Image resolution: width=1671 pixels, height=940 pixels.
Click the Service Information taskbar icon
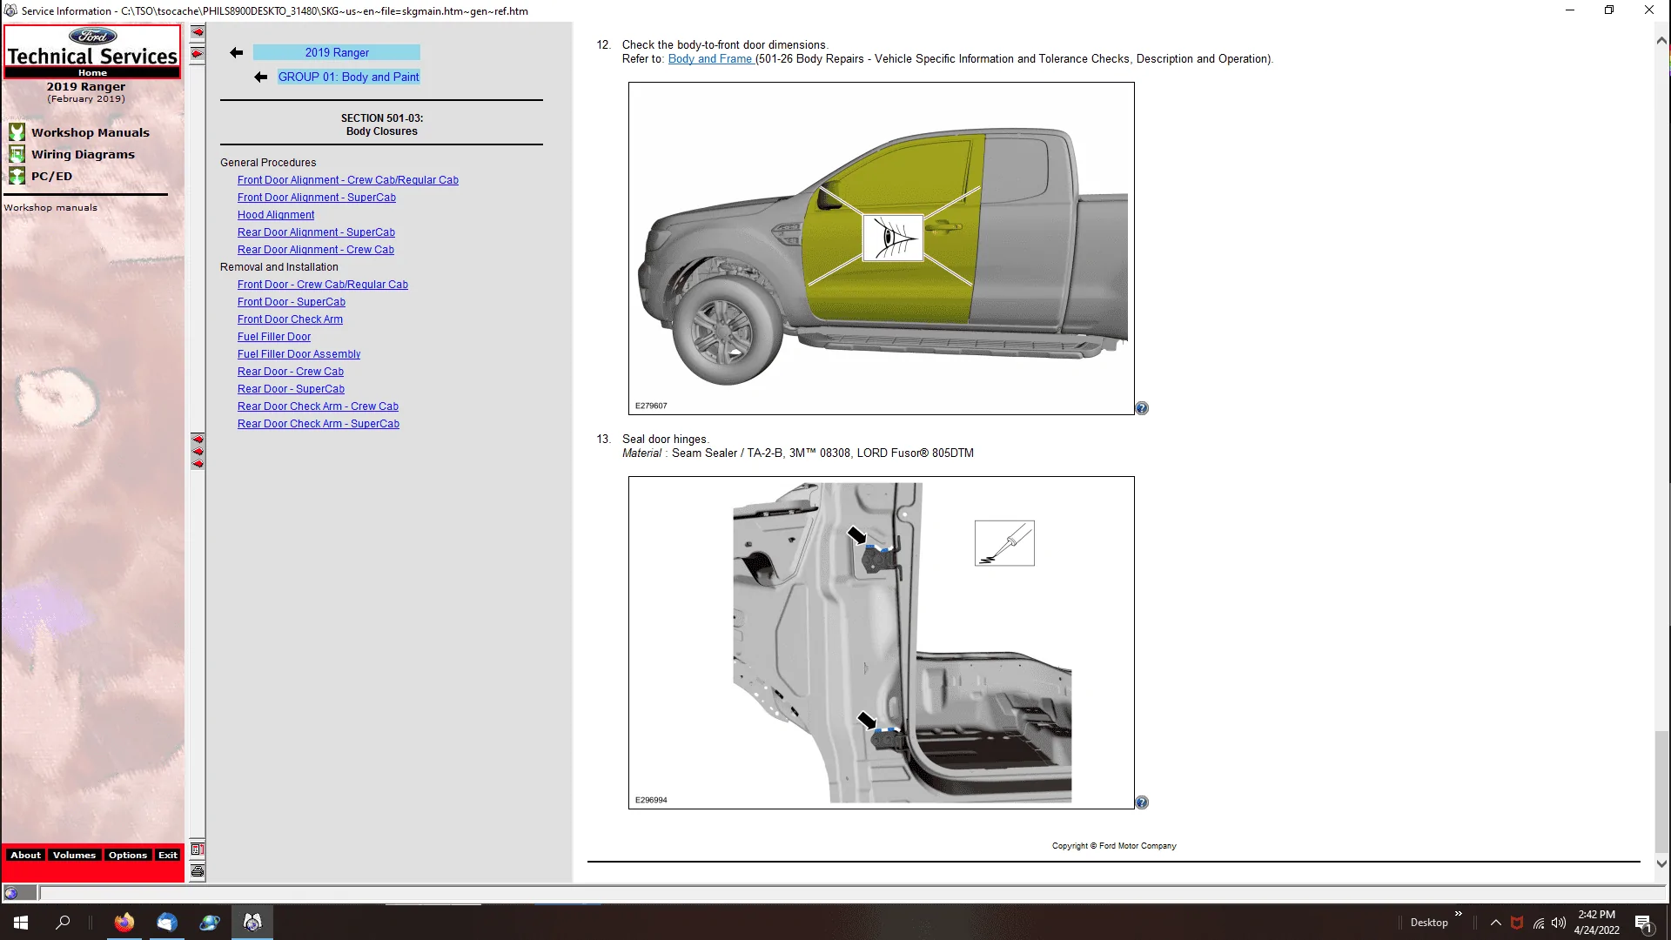click(252, 923)
